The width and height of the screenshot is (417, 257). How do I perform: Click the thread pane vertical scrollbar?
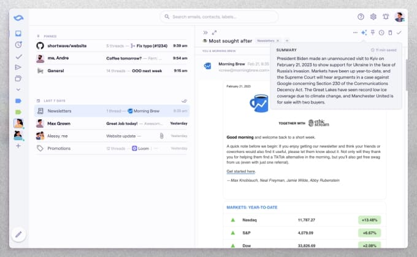(x=407, y=75)
